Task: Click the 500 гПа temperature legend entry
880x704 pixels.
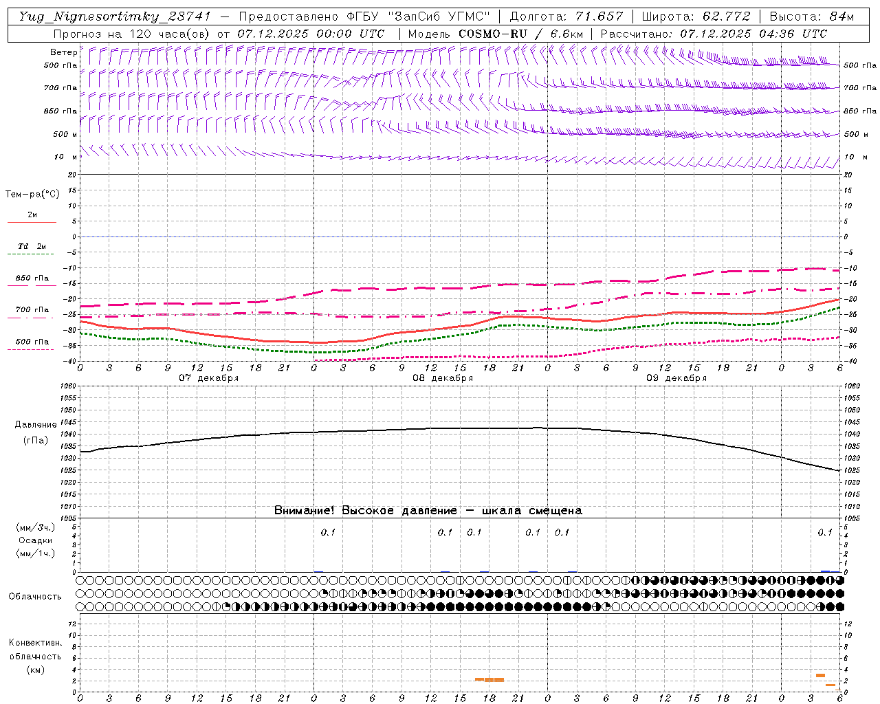Action: pos(32,342)
